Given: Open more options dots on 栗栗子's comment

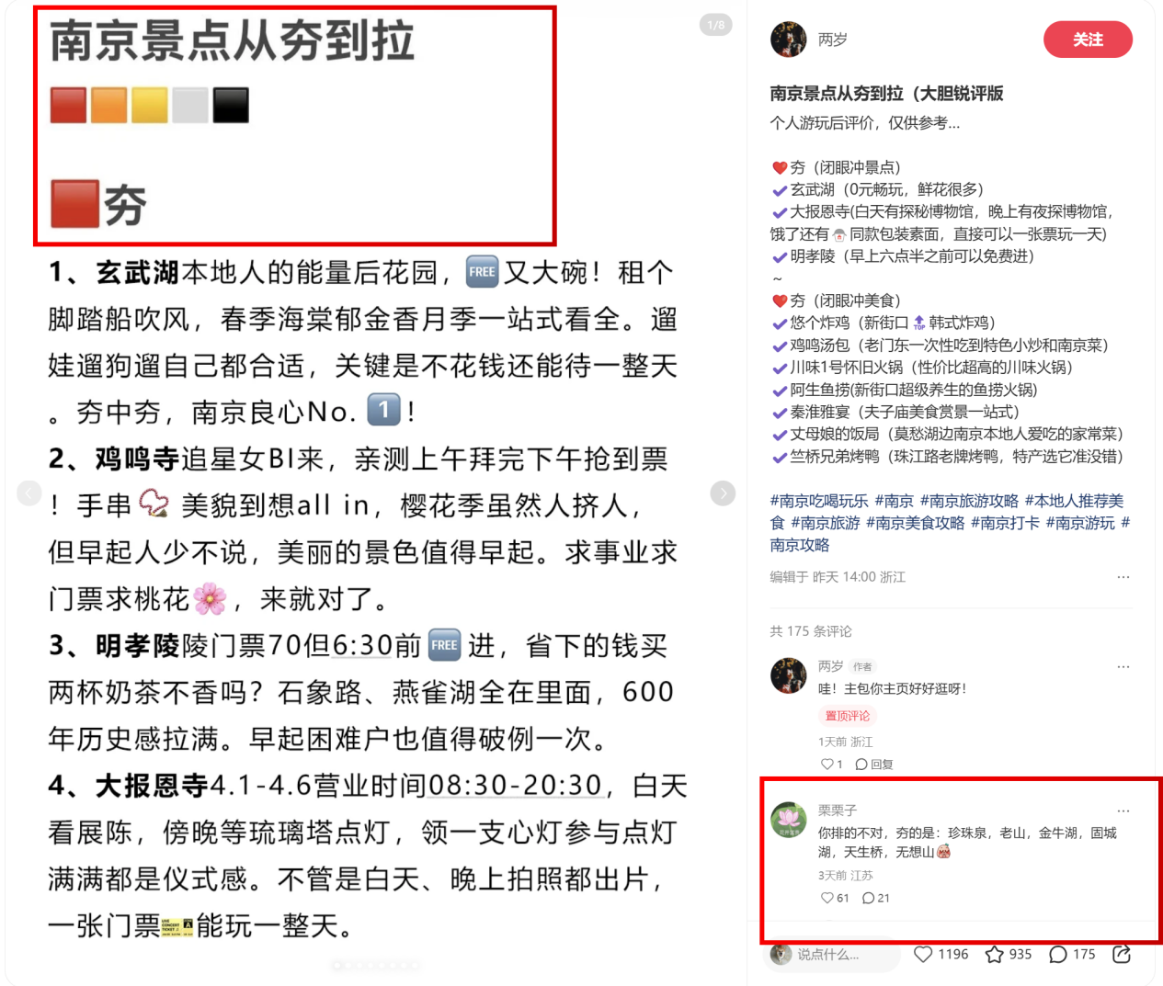Looking at the screenshot, I should [1123, 810].
